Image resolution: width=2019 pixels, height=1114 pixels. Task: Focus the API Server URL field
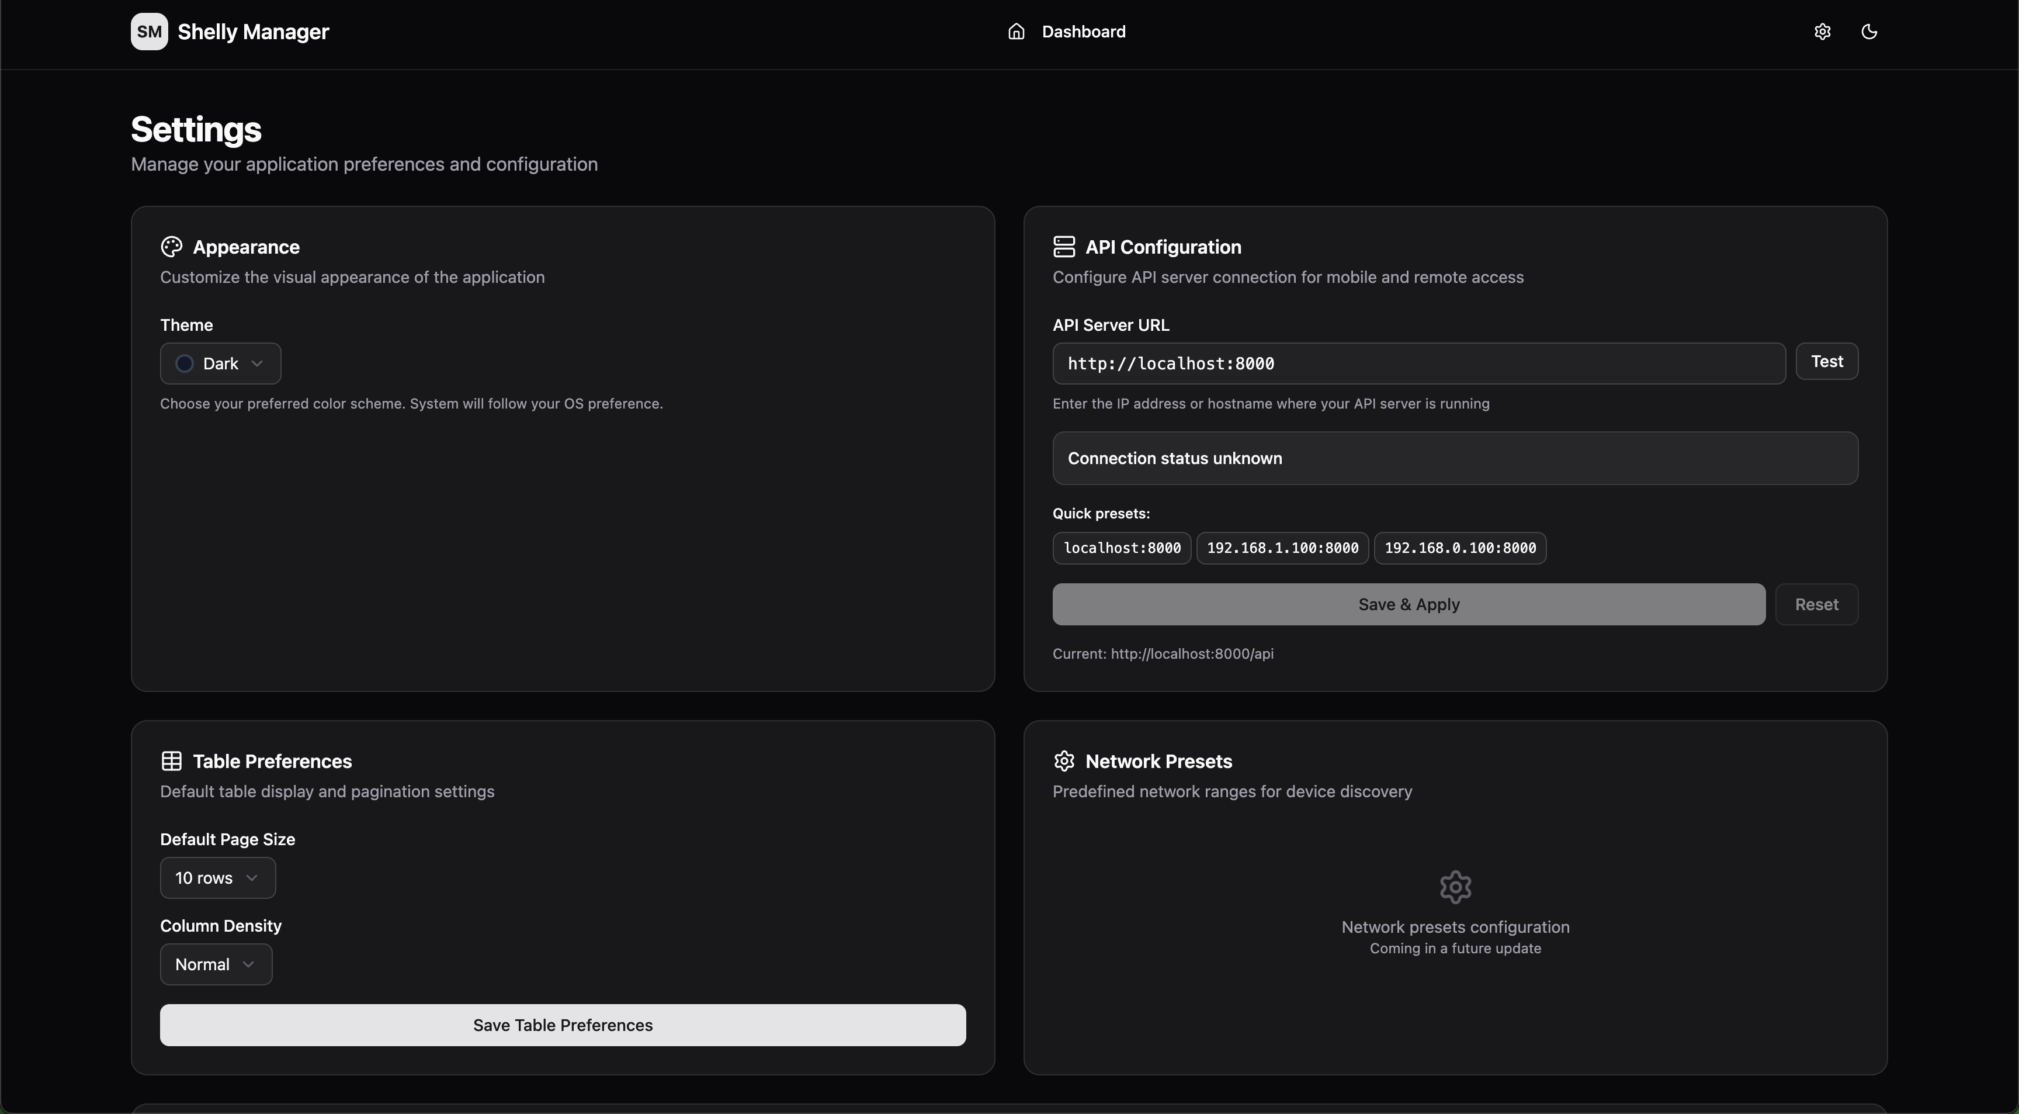[1418, 364]
